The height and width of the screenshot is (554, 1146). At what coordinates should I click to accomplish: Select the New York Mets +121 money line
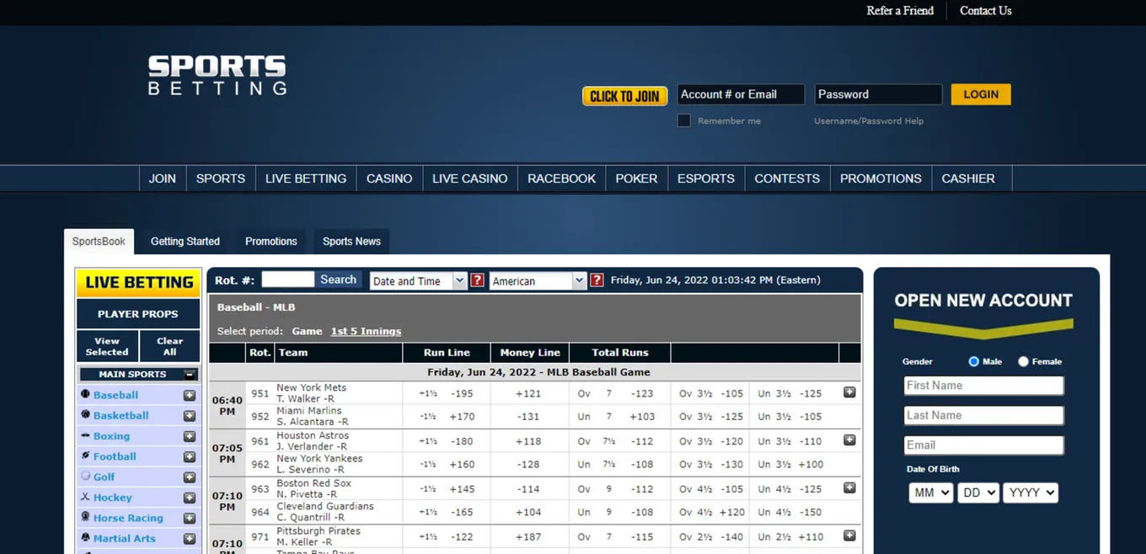tap(528, 393)
